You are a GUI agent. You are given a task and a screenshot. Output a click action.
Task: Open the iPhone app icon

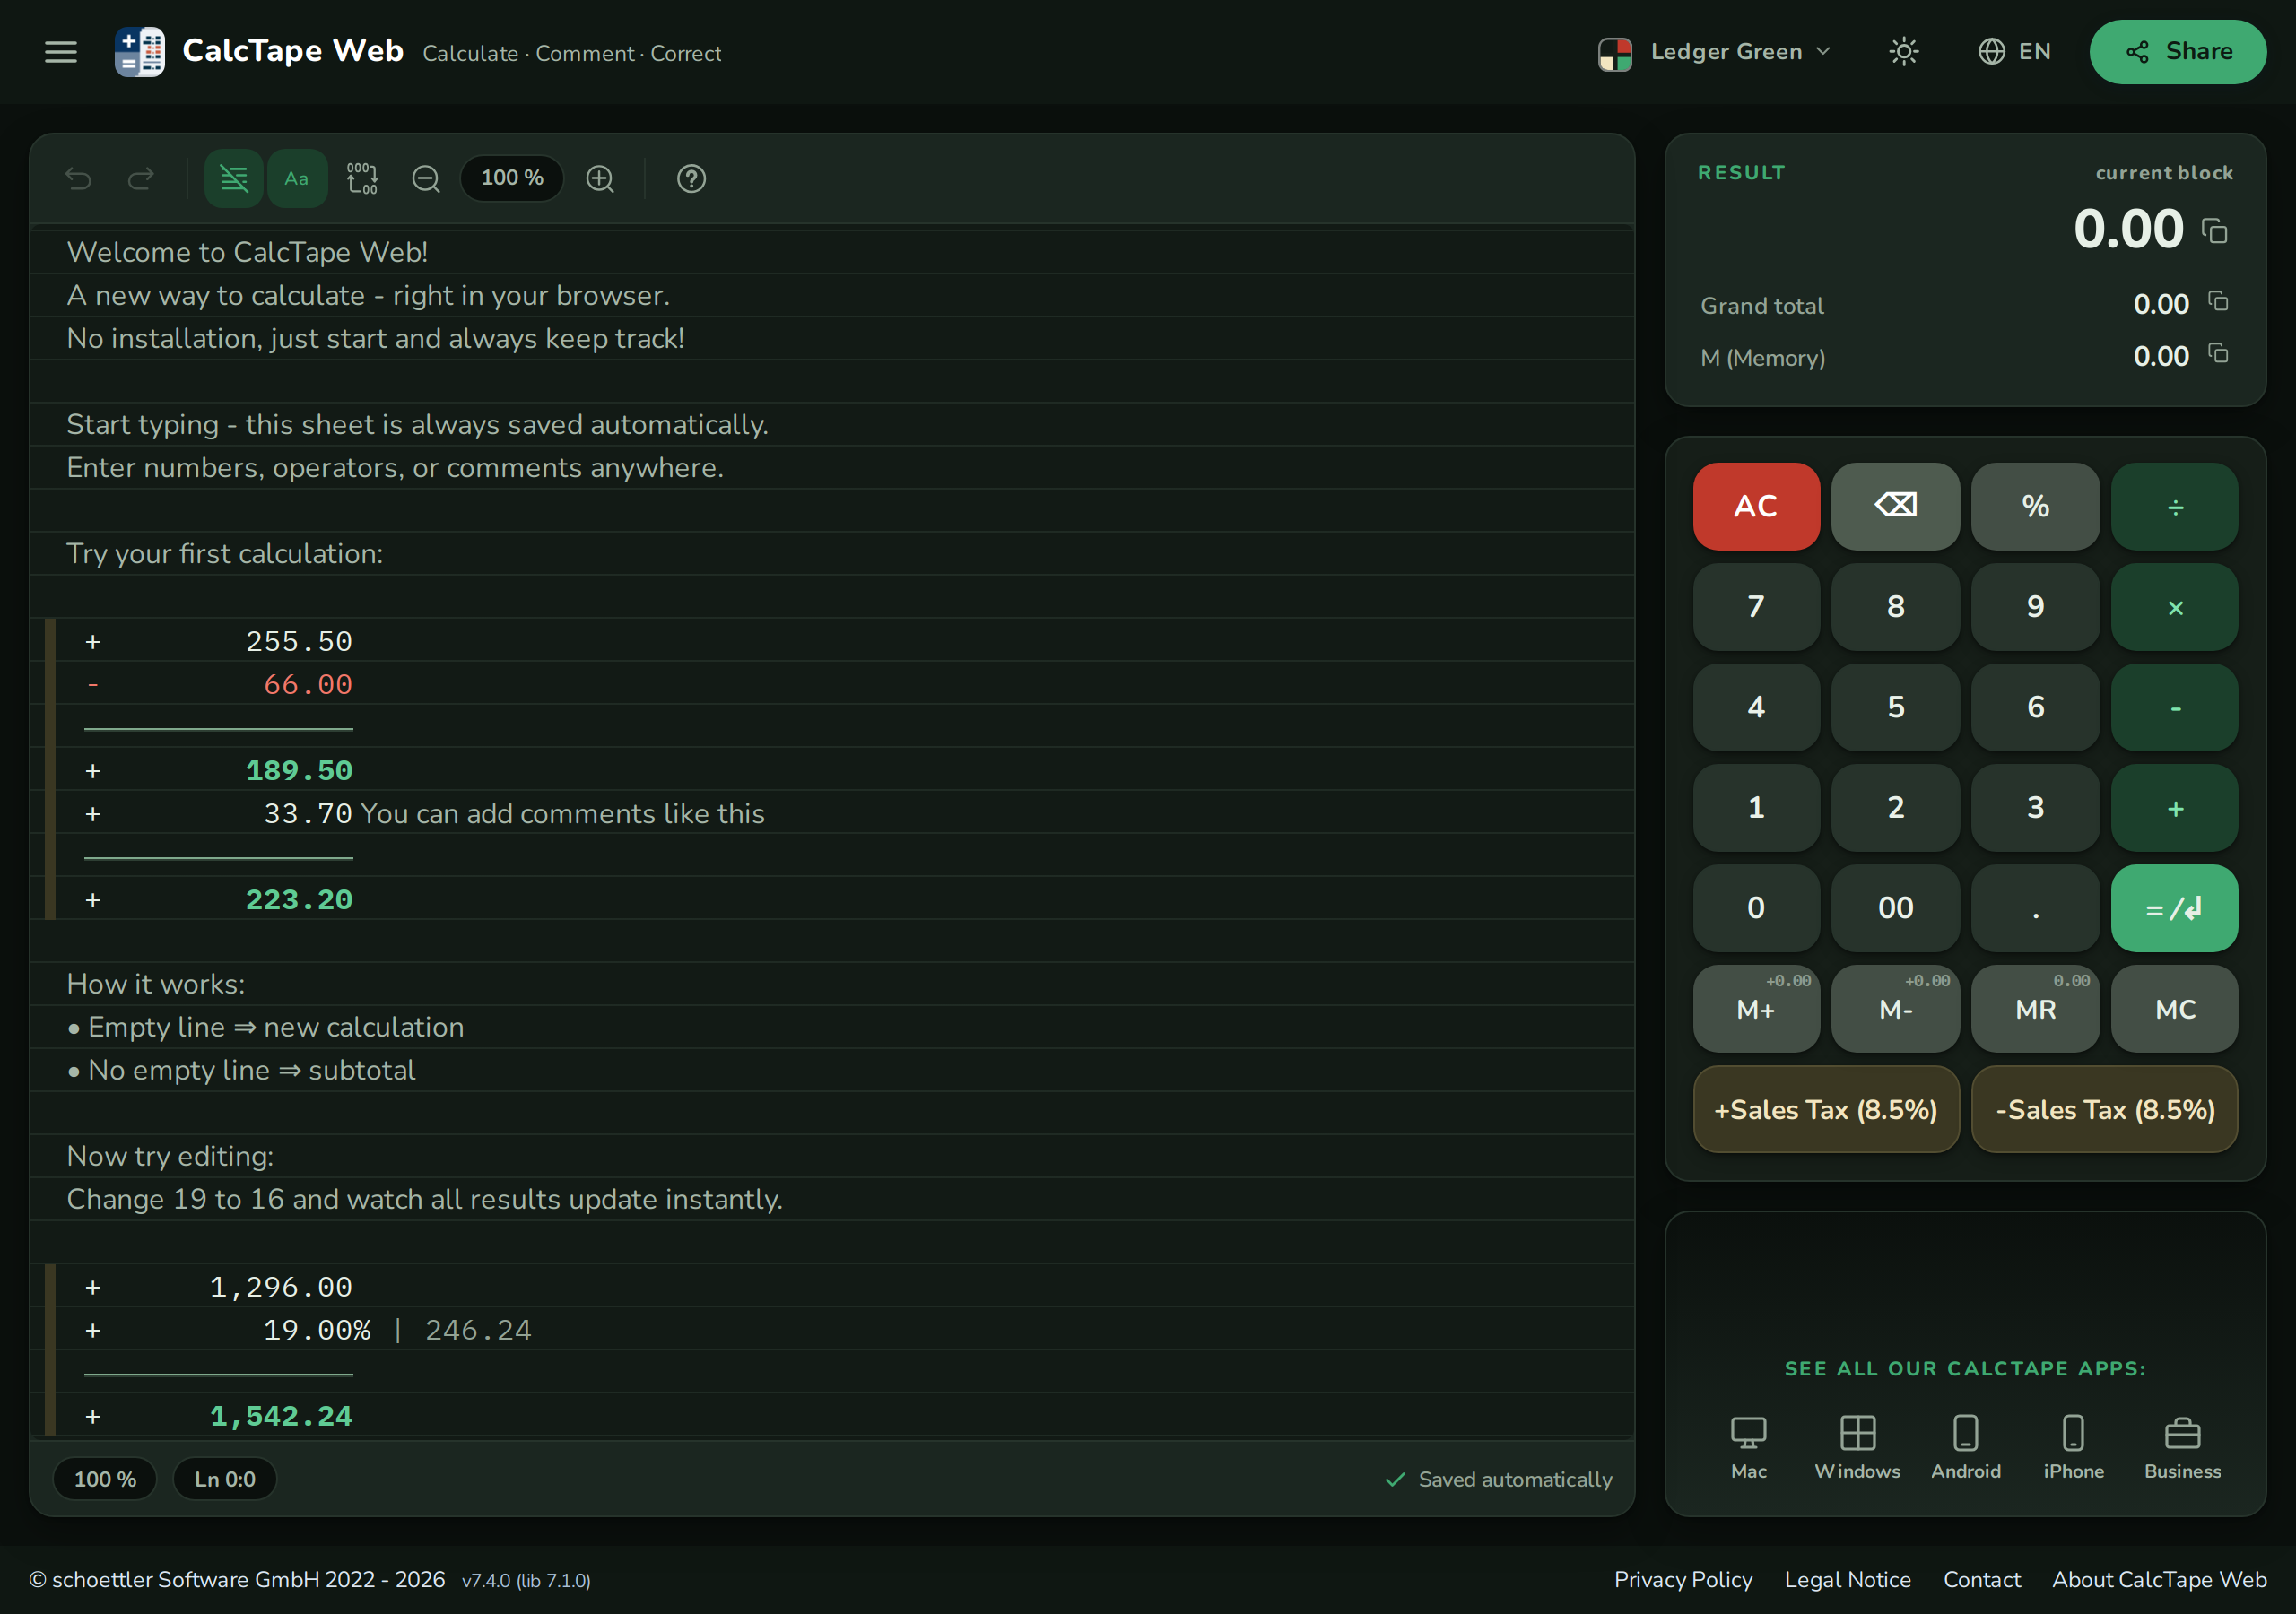(x=2073, y=1447)
